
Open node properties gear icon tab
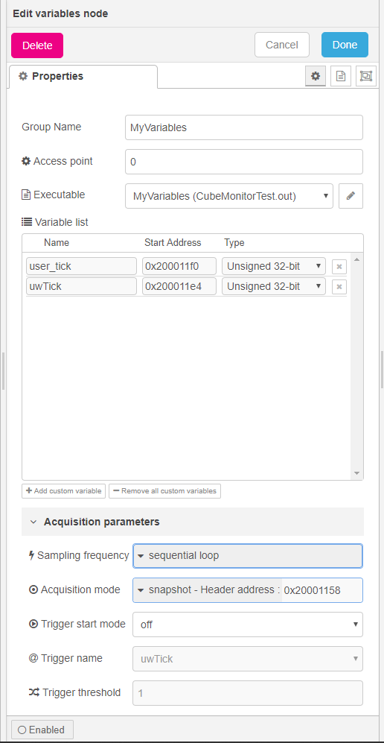(316, 76)
